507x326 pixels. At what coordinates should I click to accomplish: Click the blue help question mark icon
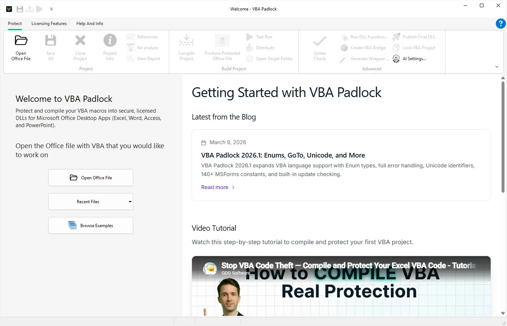(x=500, y=24)
